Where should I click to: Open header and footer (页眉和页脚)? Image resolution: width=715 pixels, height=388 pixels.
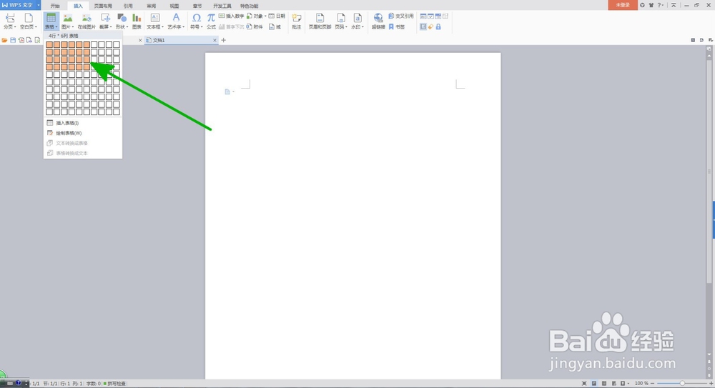(320, 21)
